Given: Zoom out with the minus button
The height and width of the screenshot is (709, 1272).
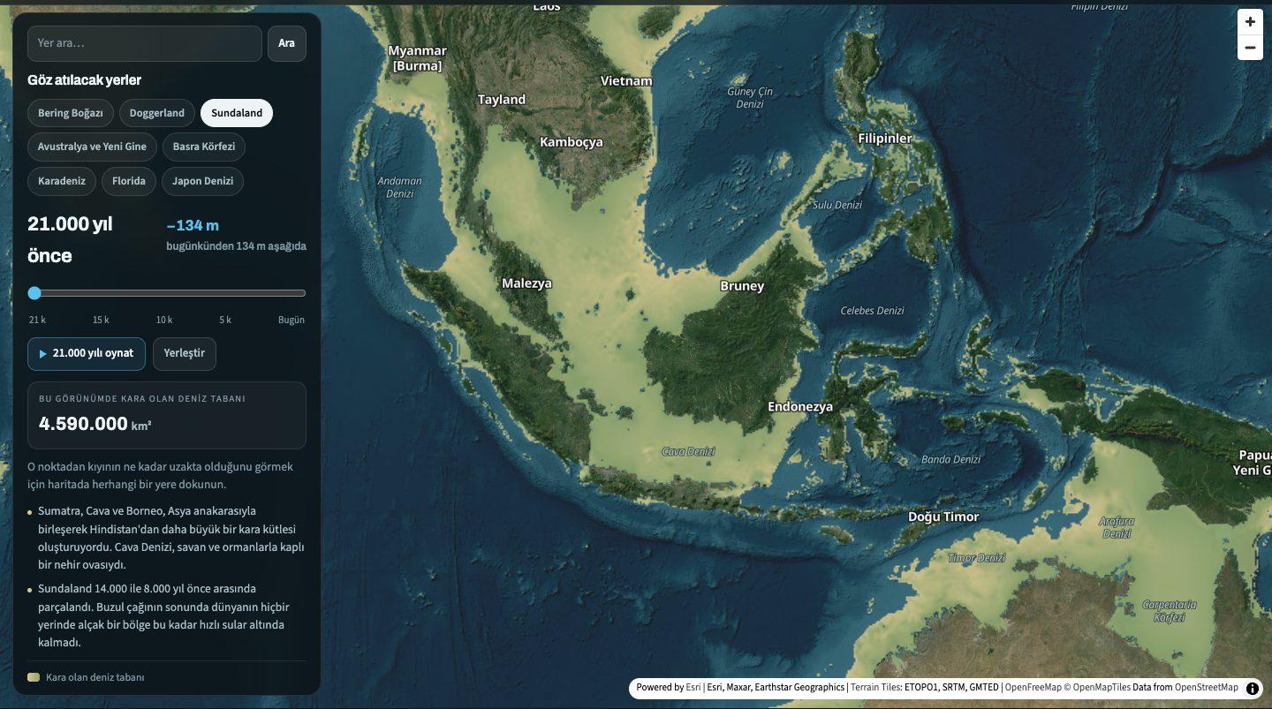Looking at the screenshot, I should click(1250, 48).
